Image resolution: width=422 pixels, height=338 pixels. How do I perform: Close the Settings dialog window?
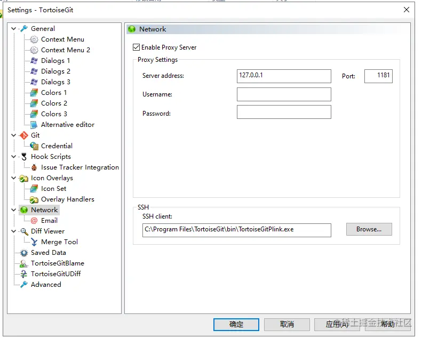(407, 10)
